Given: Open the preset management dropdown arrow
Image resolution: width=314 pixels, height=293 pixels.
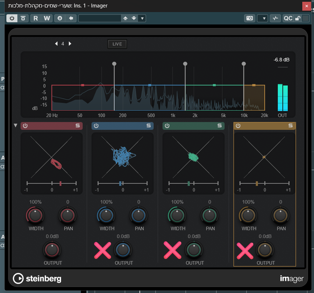Looking at the screenshot, I should [142, 18].
